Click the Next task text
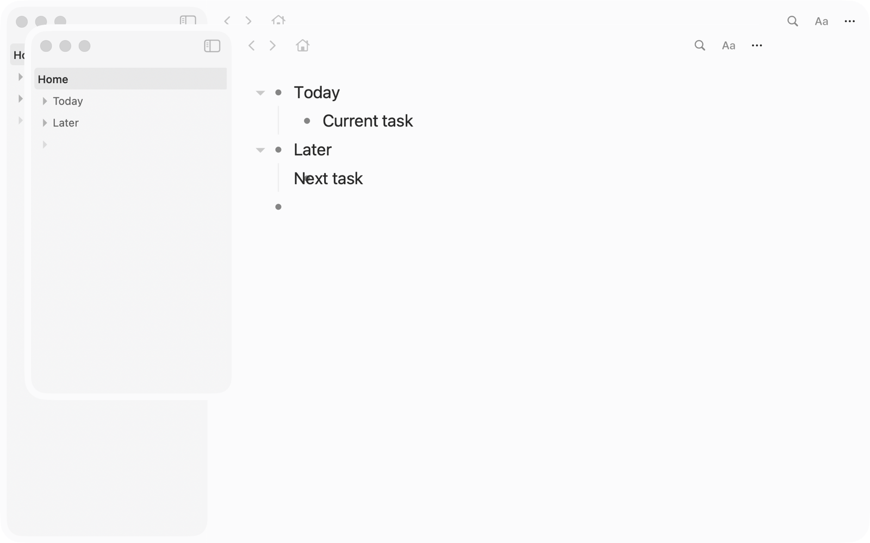This screenshot has height=543, width=870. pos(328,178)
